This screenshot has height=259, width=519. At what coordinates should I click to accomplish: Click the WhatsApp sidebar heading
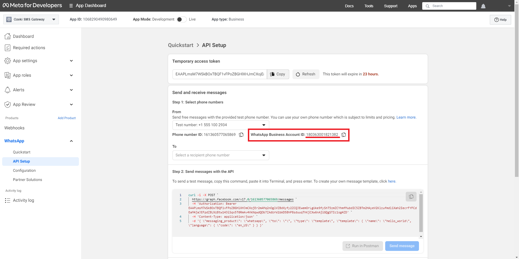click(x=14, y=141)
